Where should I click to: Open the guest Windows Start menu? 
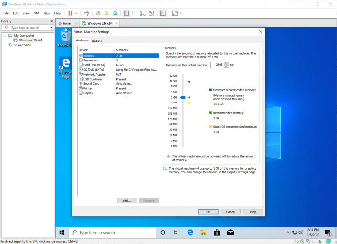click(62, 233)
